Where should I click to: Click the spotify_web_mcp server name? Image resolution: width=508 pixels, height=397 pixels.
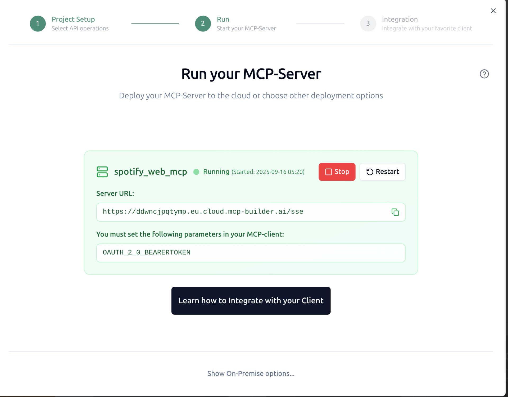click(151, 172)
